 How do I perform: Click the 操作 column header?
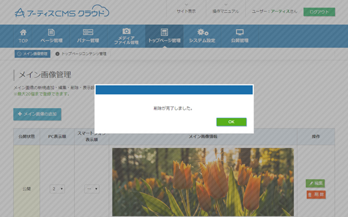point(316,137)
